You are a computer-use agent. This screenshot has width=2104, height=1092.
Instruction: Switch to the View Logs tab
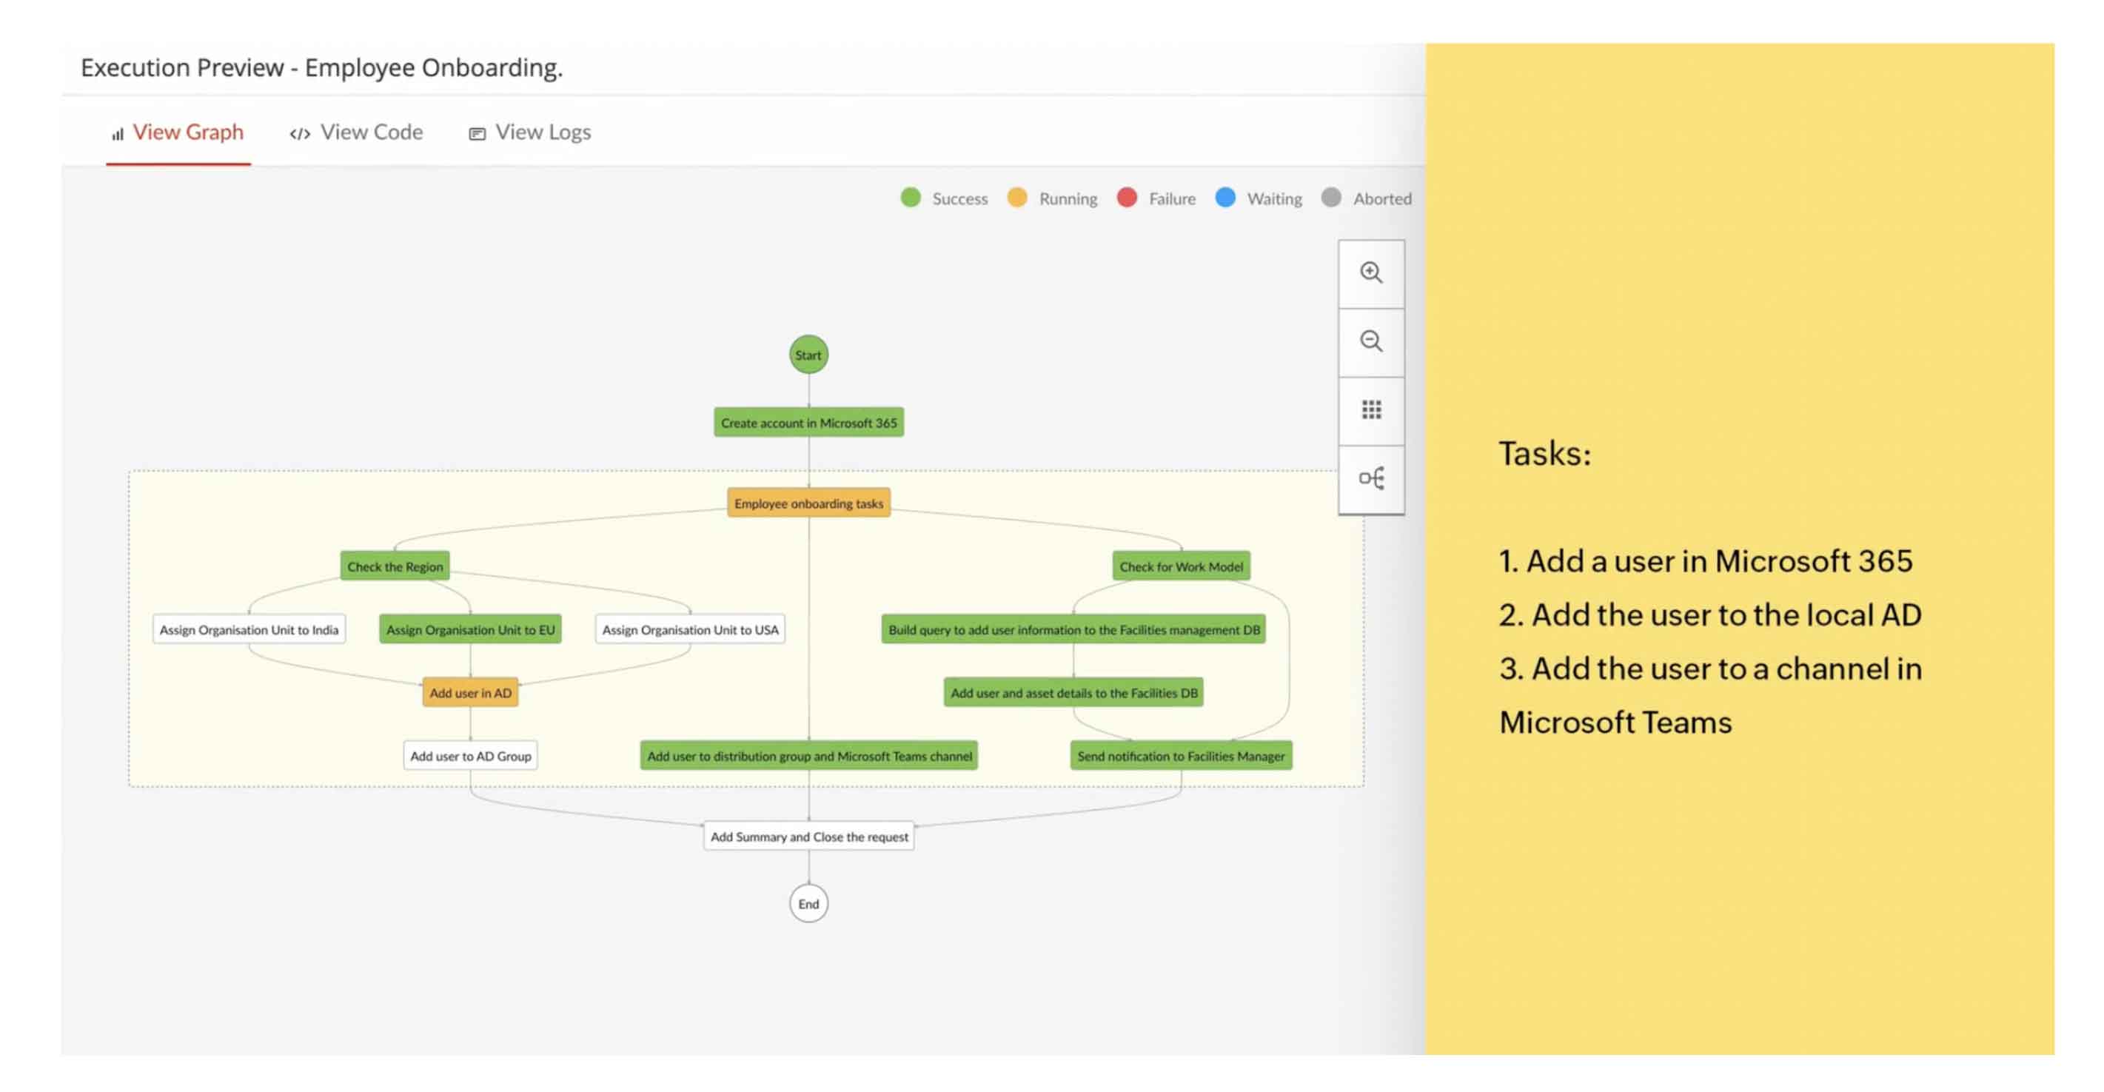tap(543, 132)
